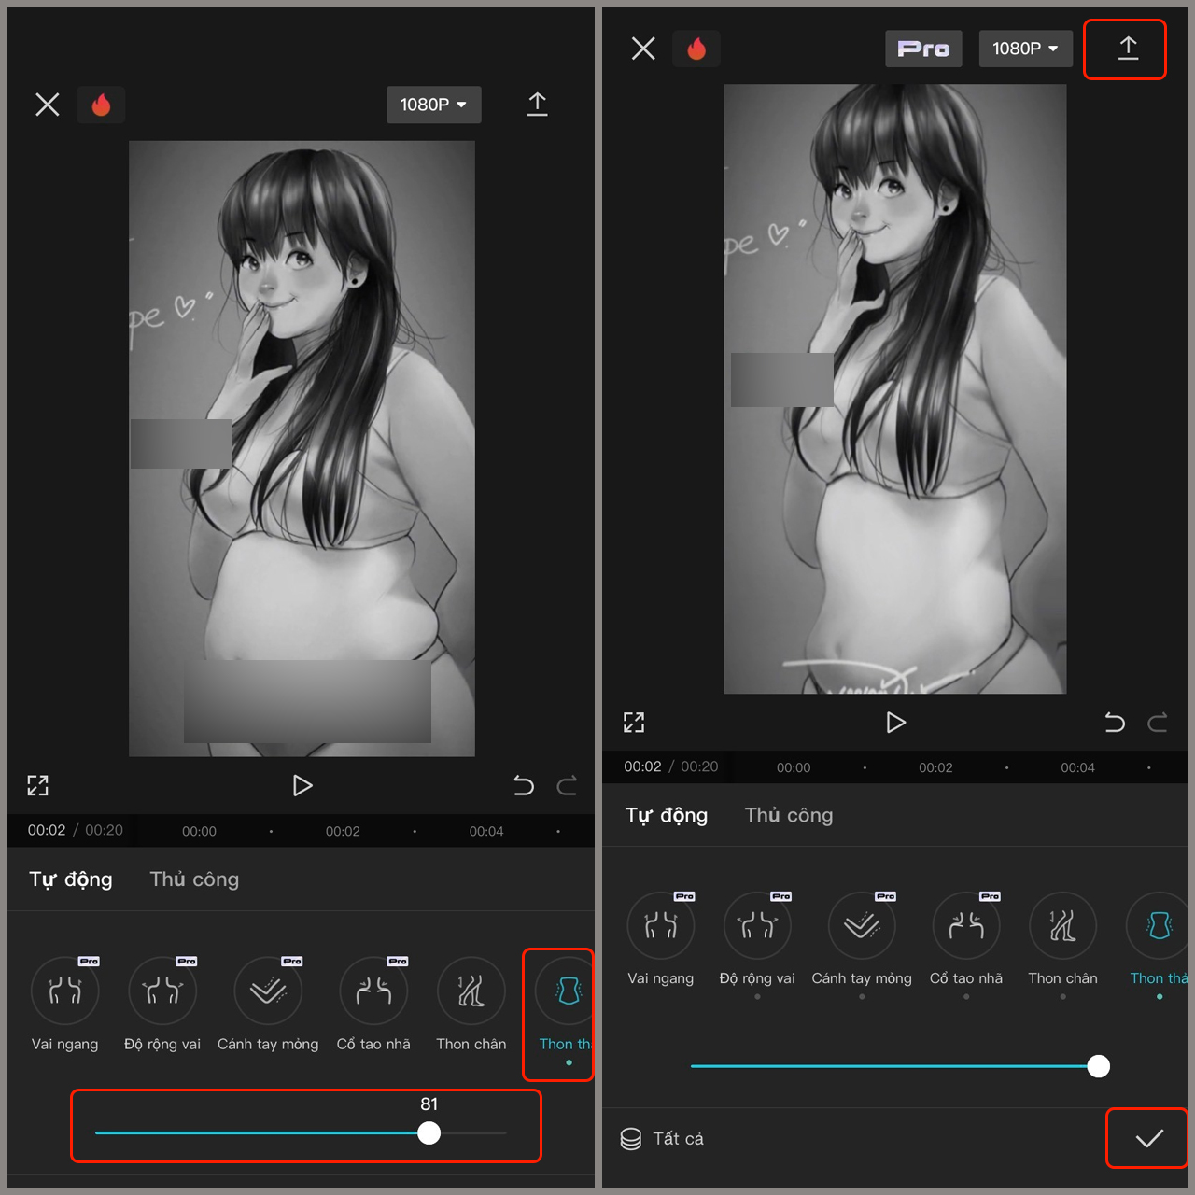
Task: Select Độ rộng vai tool in left screen
Action: [162, 1005]
